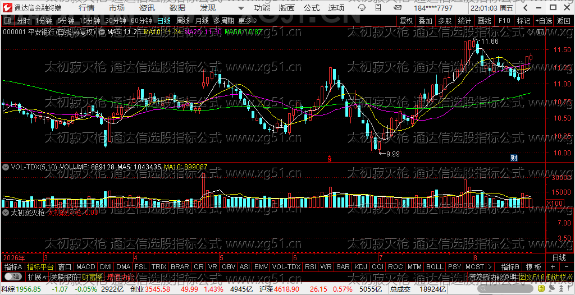Expand the 扩展 panel
Image resolution: width=575 pixels, height=295 pixels.
(36, 276)
